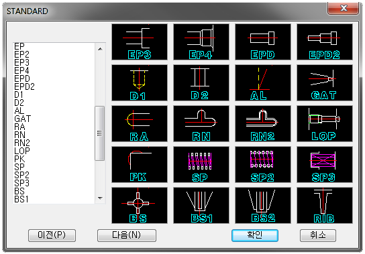Go to next page with 다음(N)
The width and height of the screenshot is (365, 254).
point(127,235)
